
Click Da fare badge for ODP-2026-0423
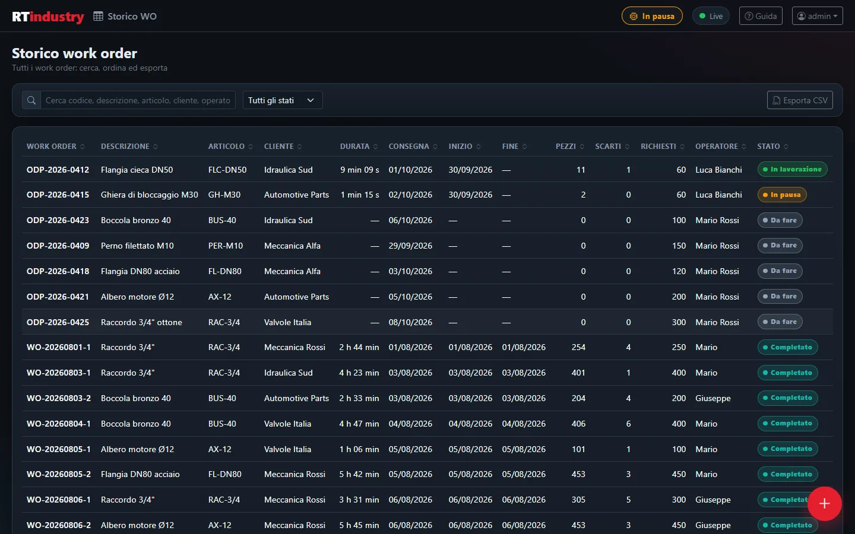[x=780, y=220]
